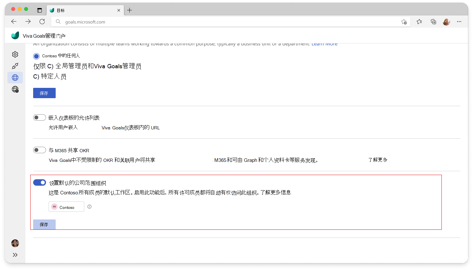Click the bottom 保存 button
This screenshot has width=473, height=270.
[44, 224]
